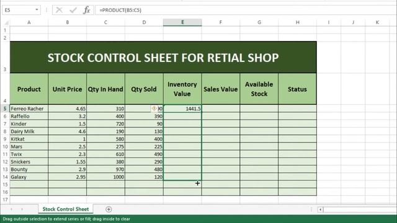Click the Qty In Hand value 970

click(105, 169)
